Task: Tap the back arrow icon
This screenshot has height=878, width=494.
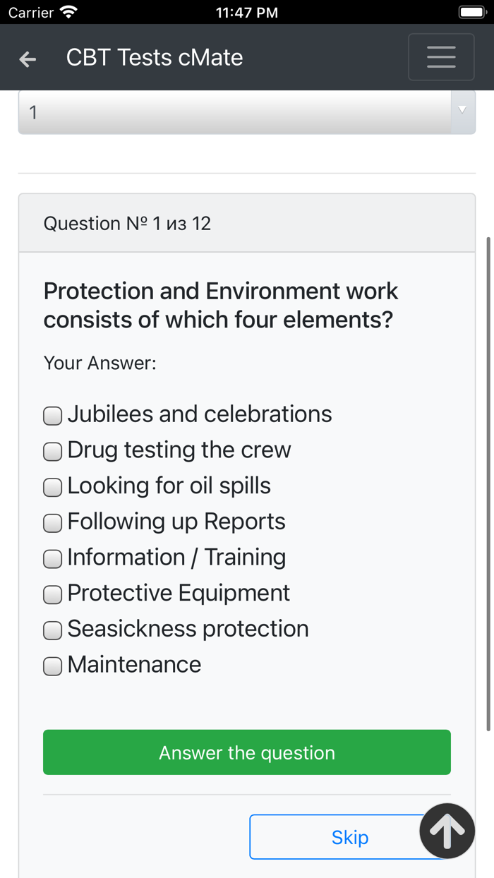Action: pyautogui.click(x=28, y=59)
